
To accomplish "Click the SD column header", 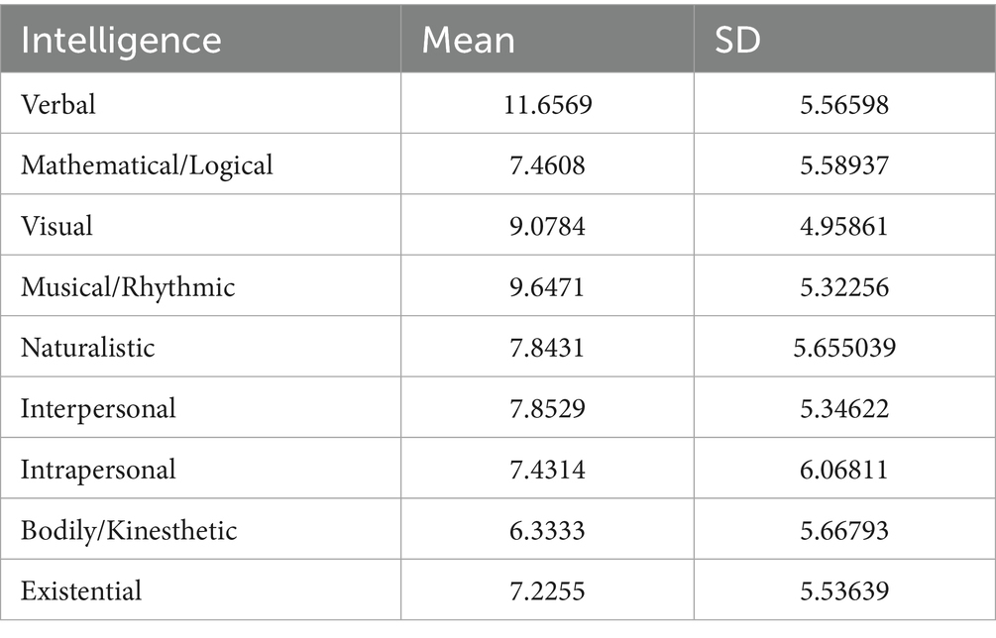I will point(737,41).
